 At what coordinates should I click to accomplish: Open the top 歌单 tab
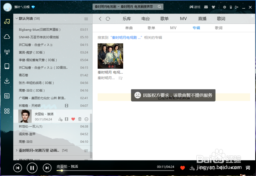pyautogui.click(x=164, y=19)
